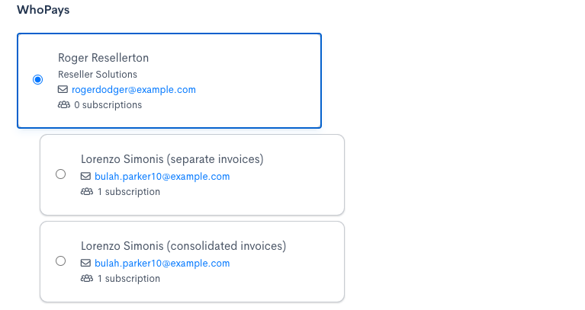Image resolution: width=585 pixels, height=310 pixels.
Task: Select Lorenzo Simonis separate invoices radio button
Action: 61,174
